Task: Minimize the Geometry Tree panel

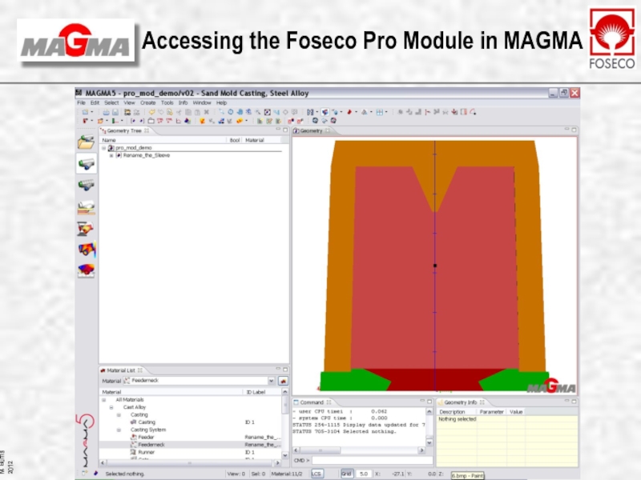Action: (278, 130)
